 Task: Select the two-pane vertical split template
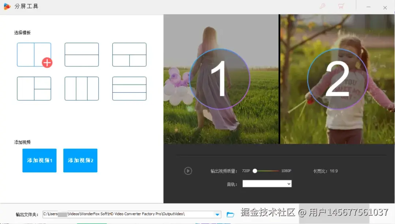click(x=34, y=55)
